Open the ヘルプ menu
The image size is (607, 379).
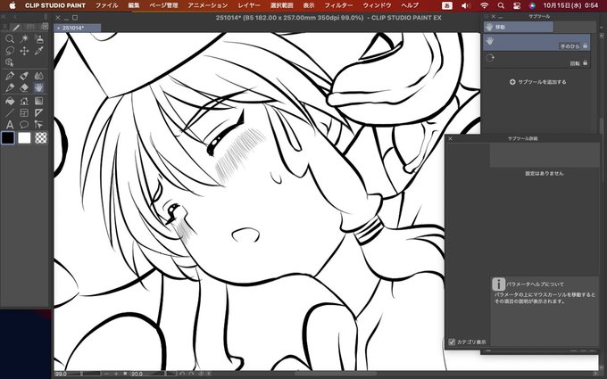click(410, 5)
